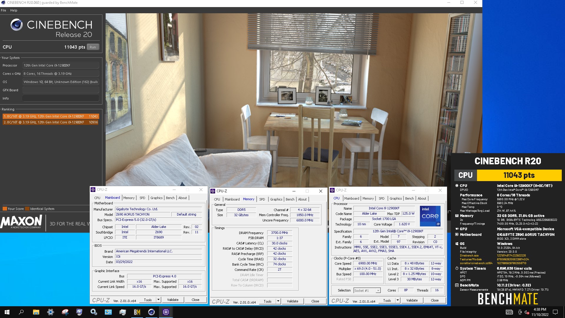Open the Meet Now camera tray icon
Screen dimensions: 565x318
[x=520, y=312]
